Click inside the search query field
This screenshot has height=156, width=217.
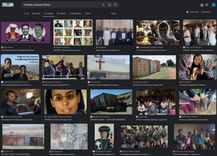click(60, 5)
